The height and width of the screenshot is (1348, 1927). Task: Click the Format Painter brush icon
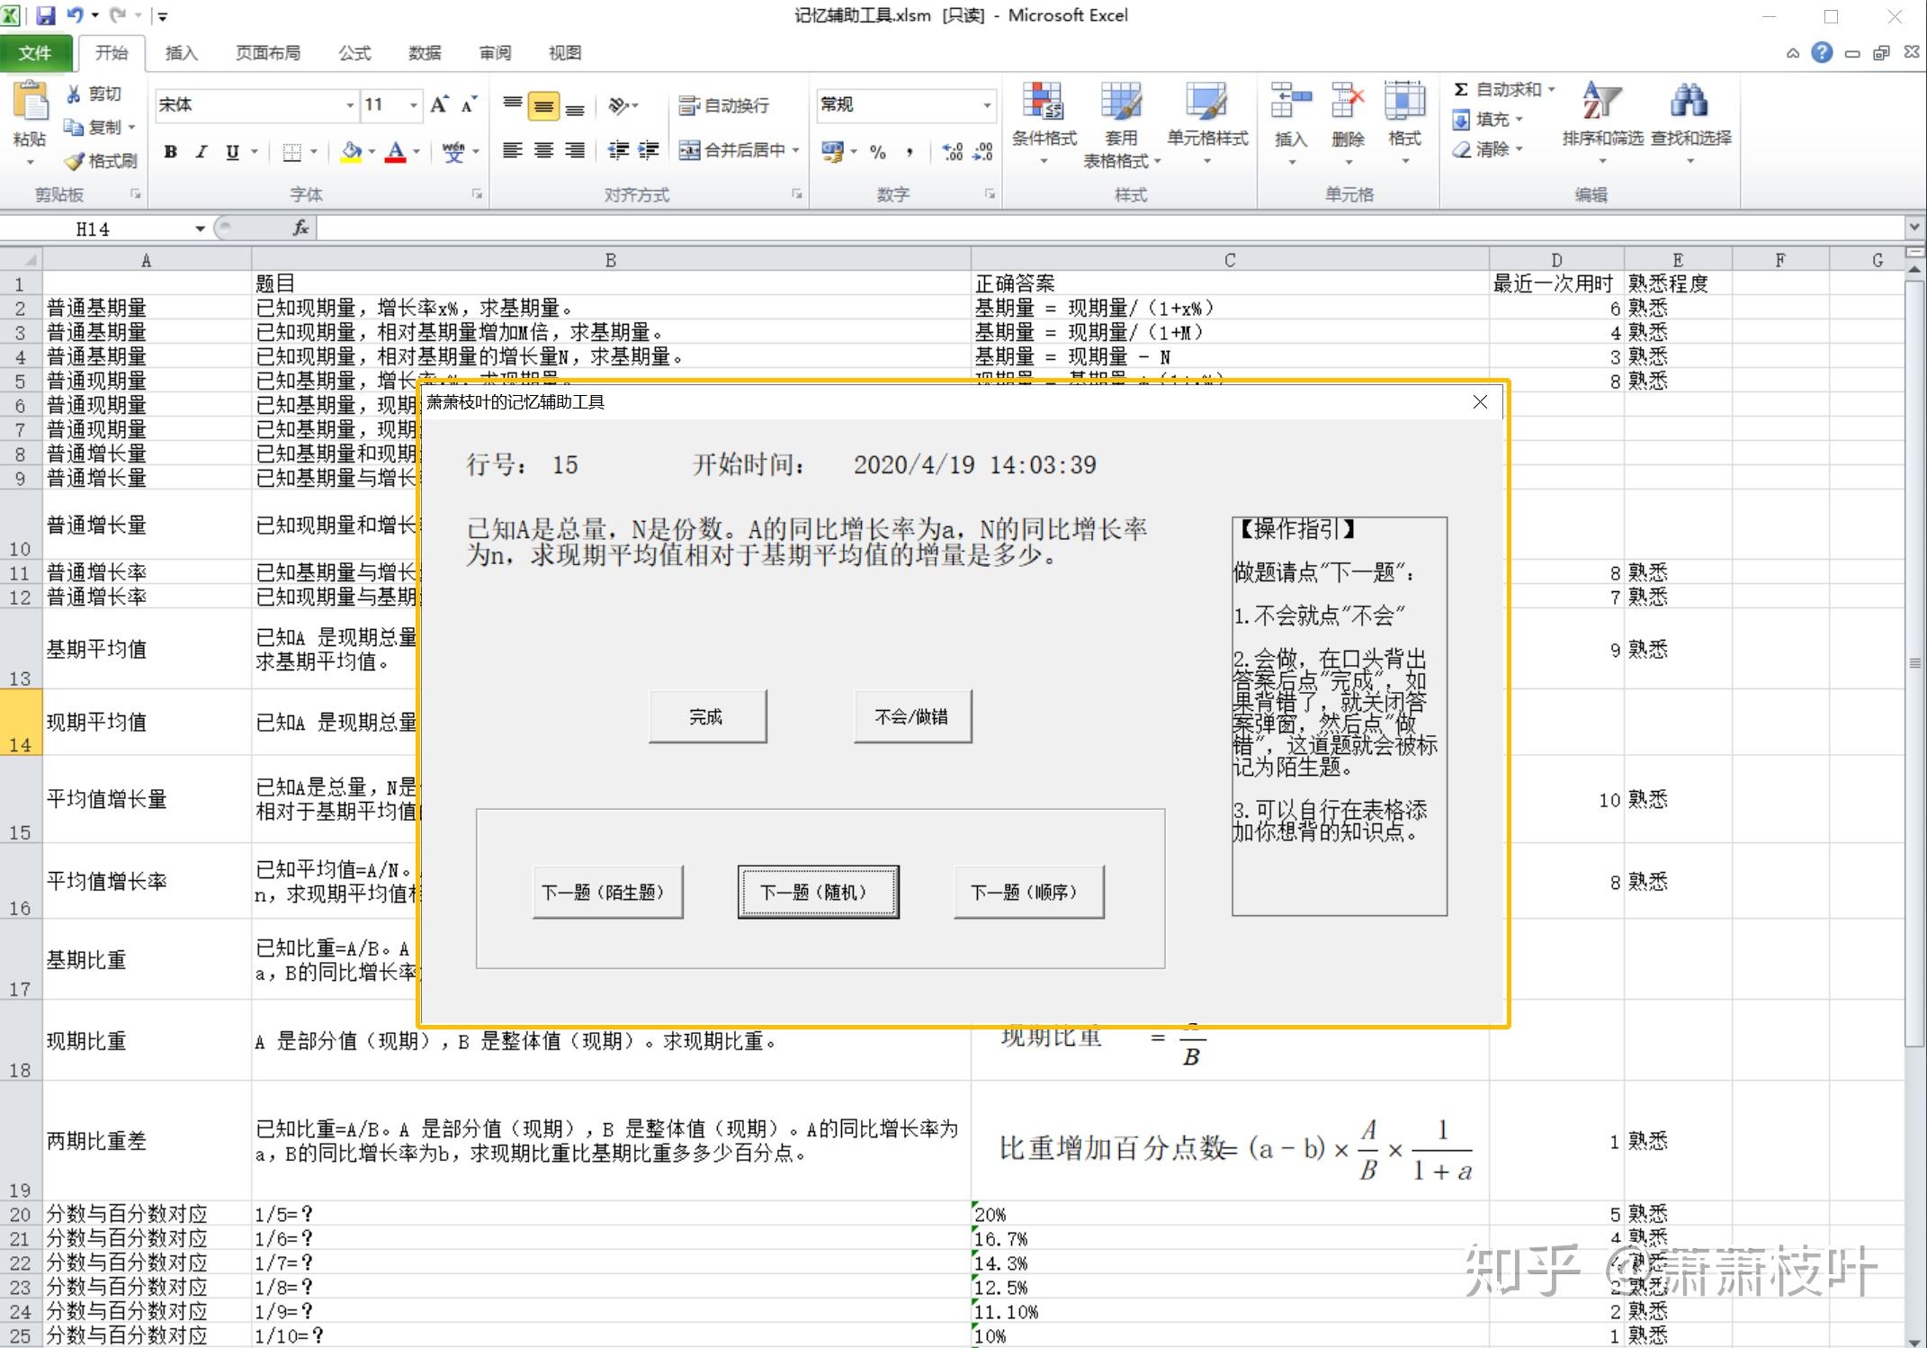75,161
